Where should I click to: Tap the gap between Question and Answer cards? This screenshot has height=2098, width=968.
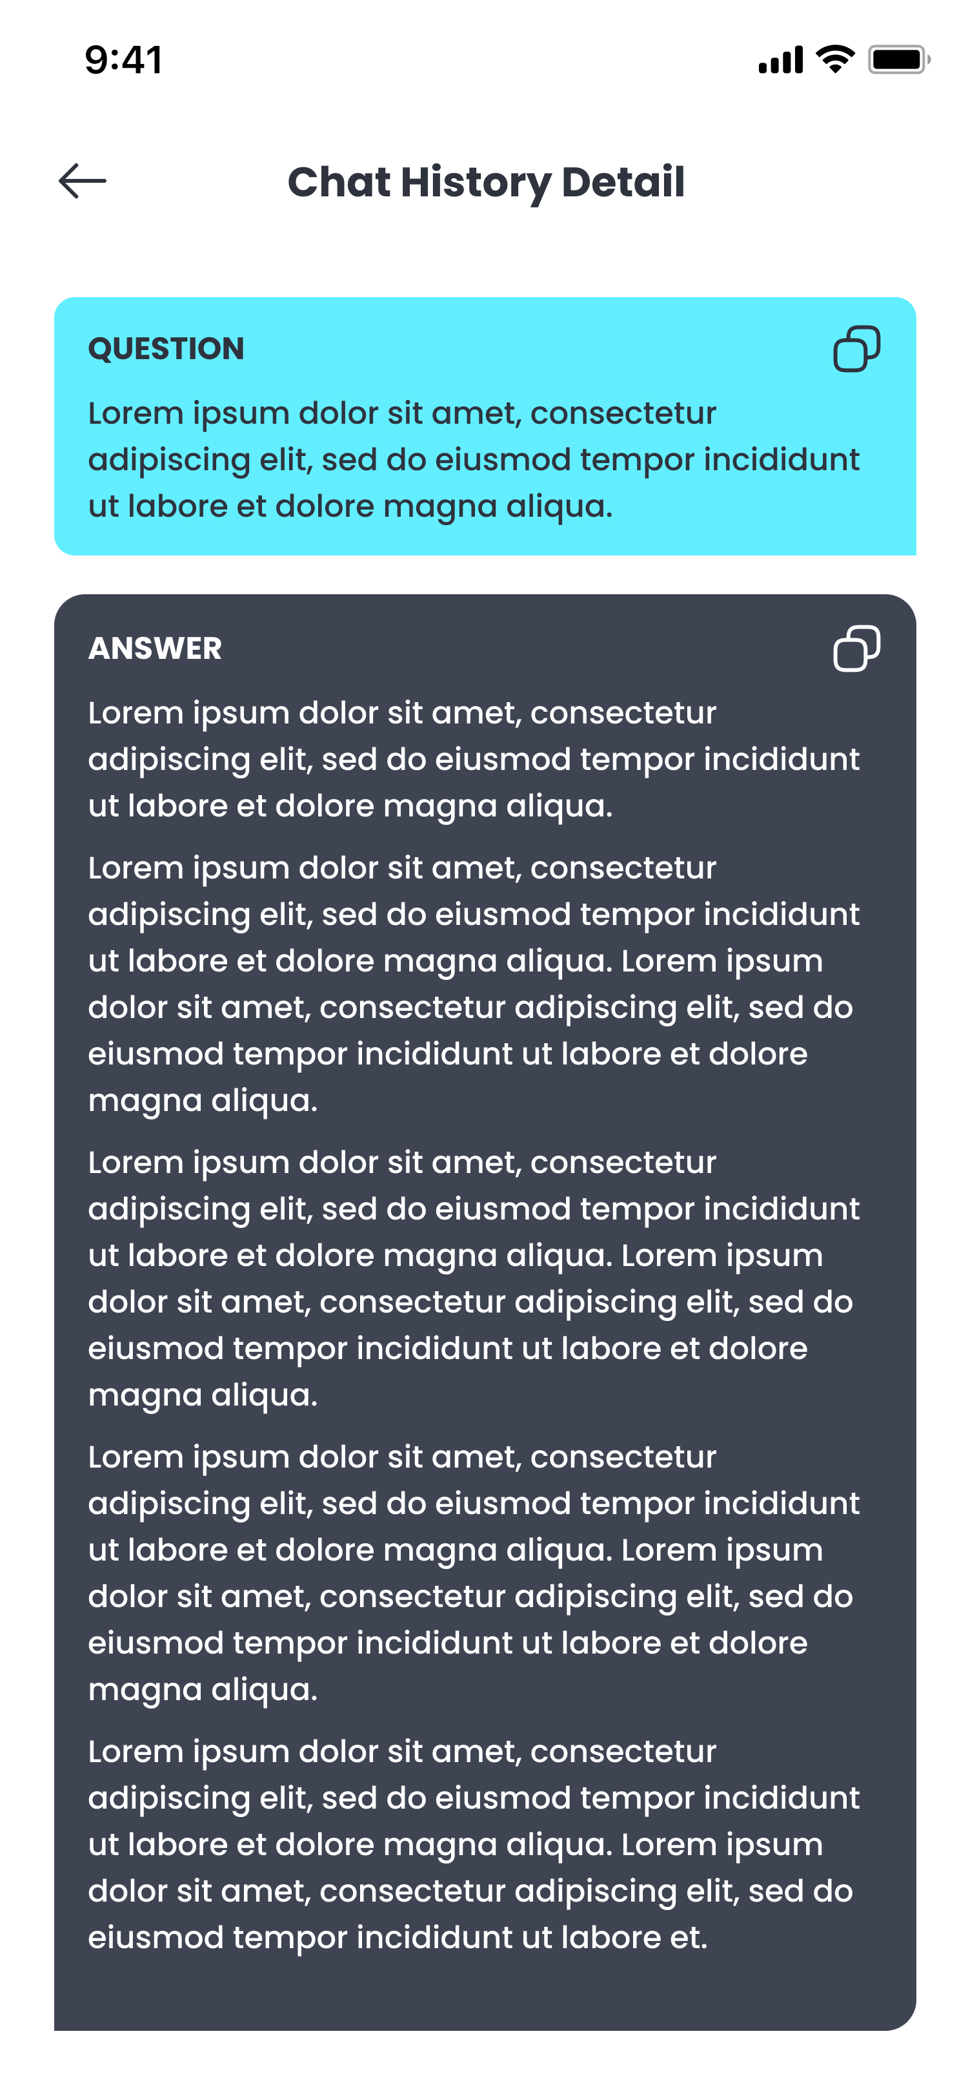pyautogui.click(x=485, y=575)
